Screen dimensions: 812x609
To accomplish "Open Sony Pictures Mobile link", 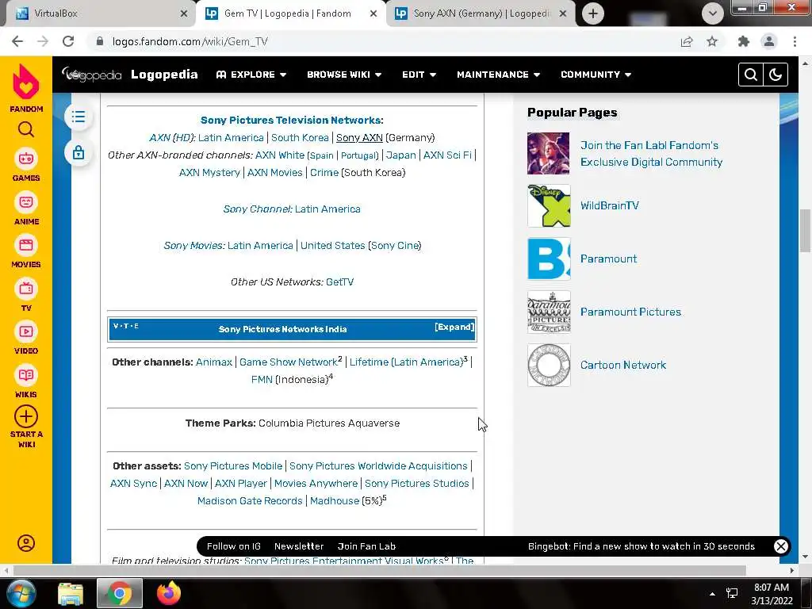I will tap(233, 466).
